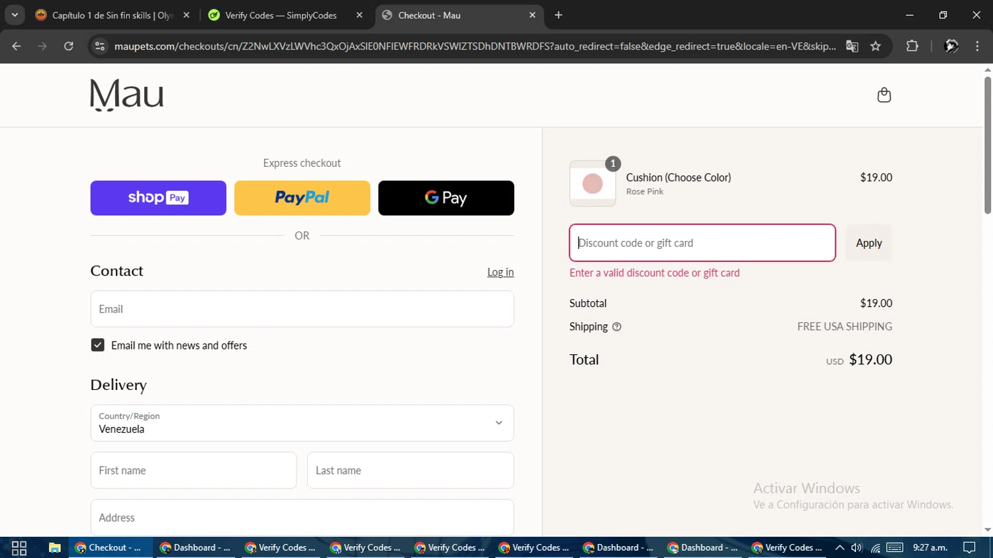This screenshot has width=993, height=558.
Task: Open the shopping bag cart icon
Action: [884, 95]
